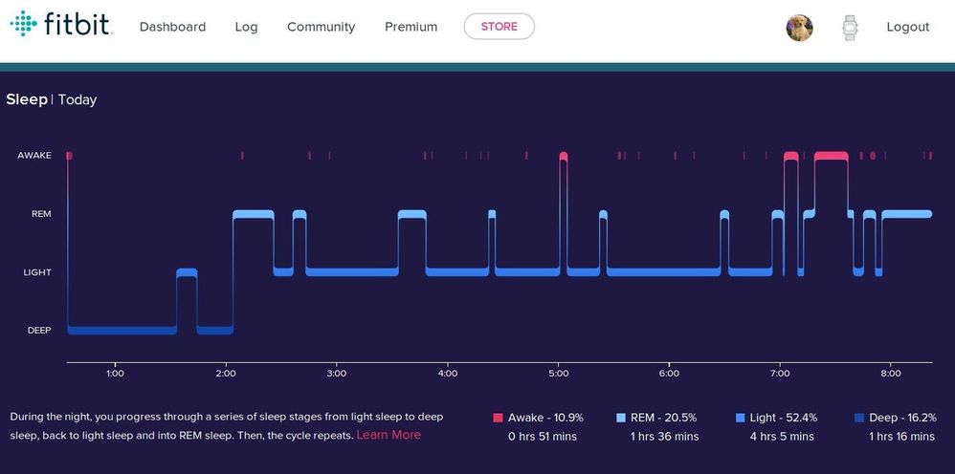Click the smartwatch device icon
Image resolution: width=955 pixels, height=474 pixels.
click(849, 28)
